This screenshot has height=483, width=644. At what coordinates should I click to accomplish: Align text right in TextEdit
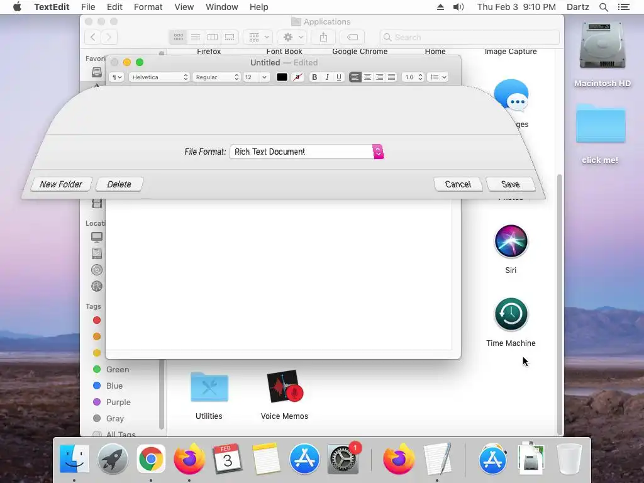(379, 77)
